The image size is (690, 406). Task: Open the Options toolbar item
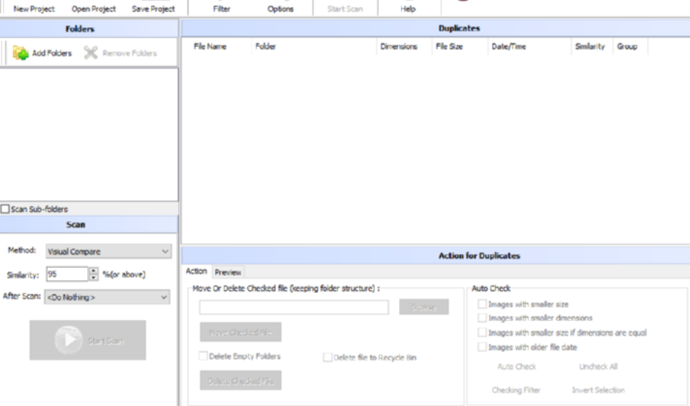click(281, 9)
